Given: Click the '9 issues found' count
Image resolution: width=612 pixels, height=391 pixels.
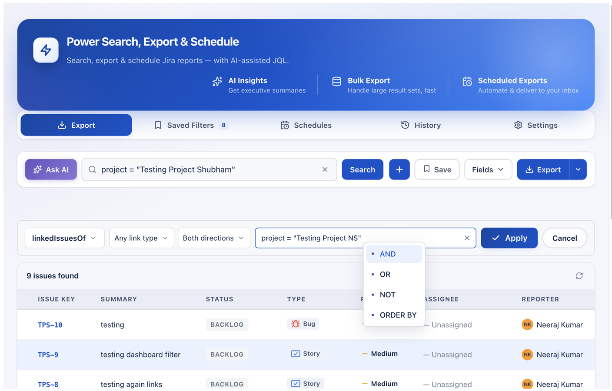Looking at the screenshot, I should 53,276.
